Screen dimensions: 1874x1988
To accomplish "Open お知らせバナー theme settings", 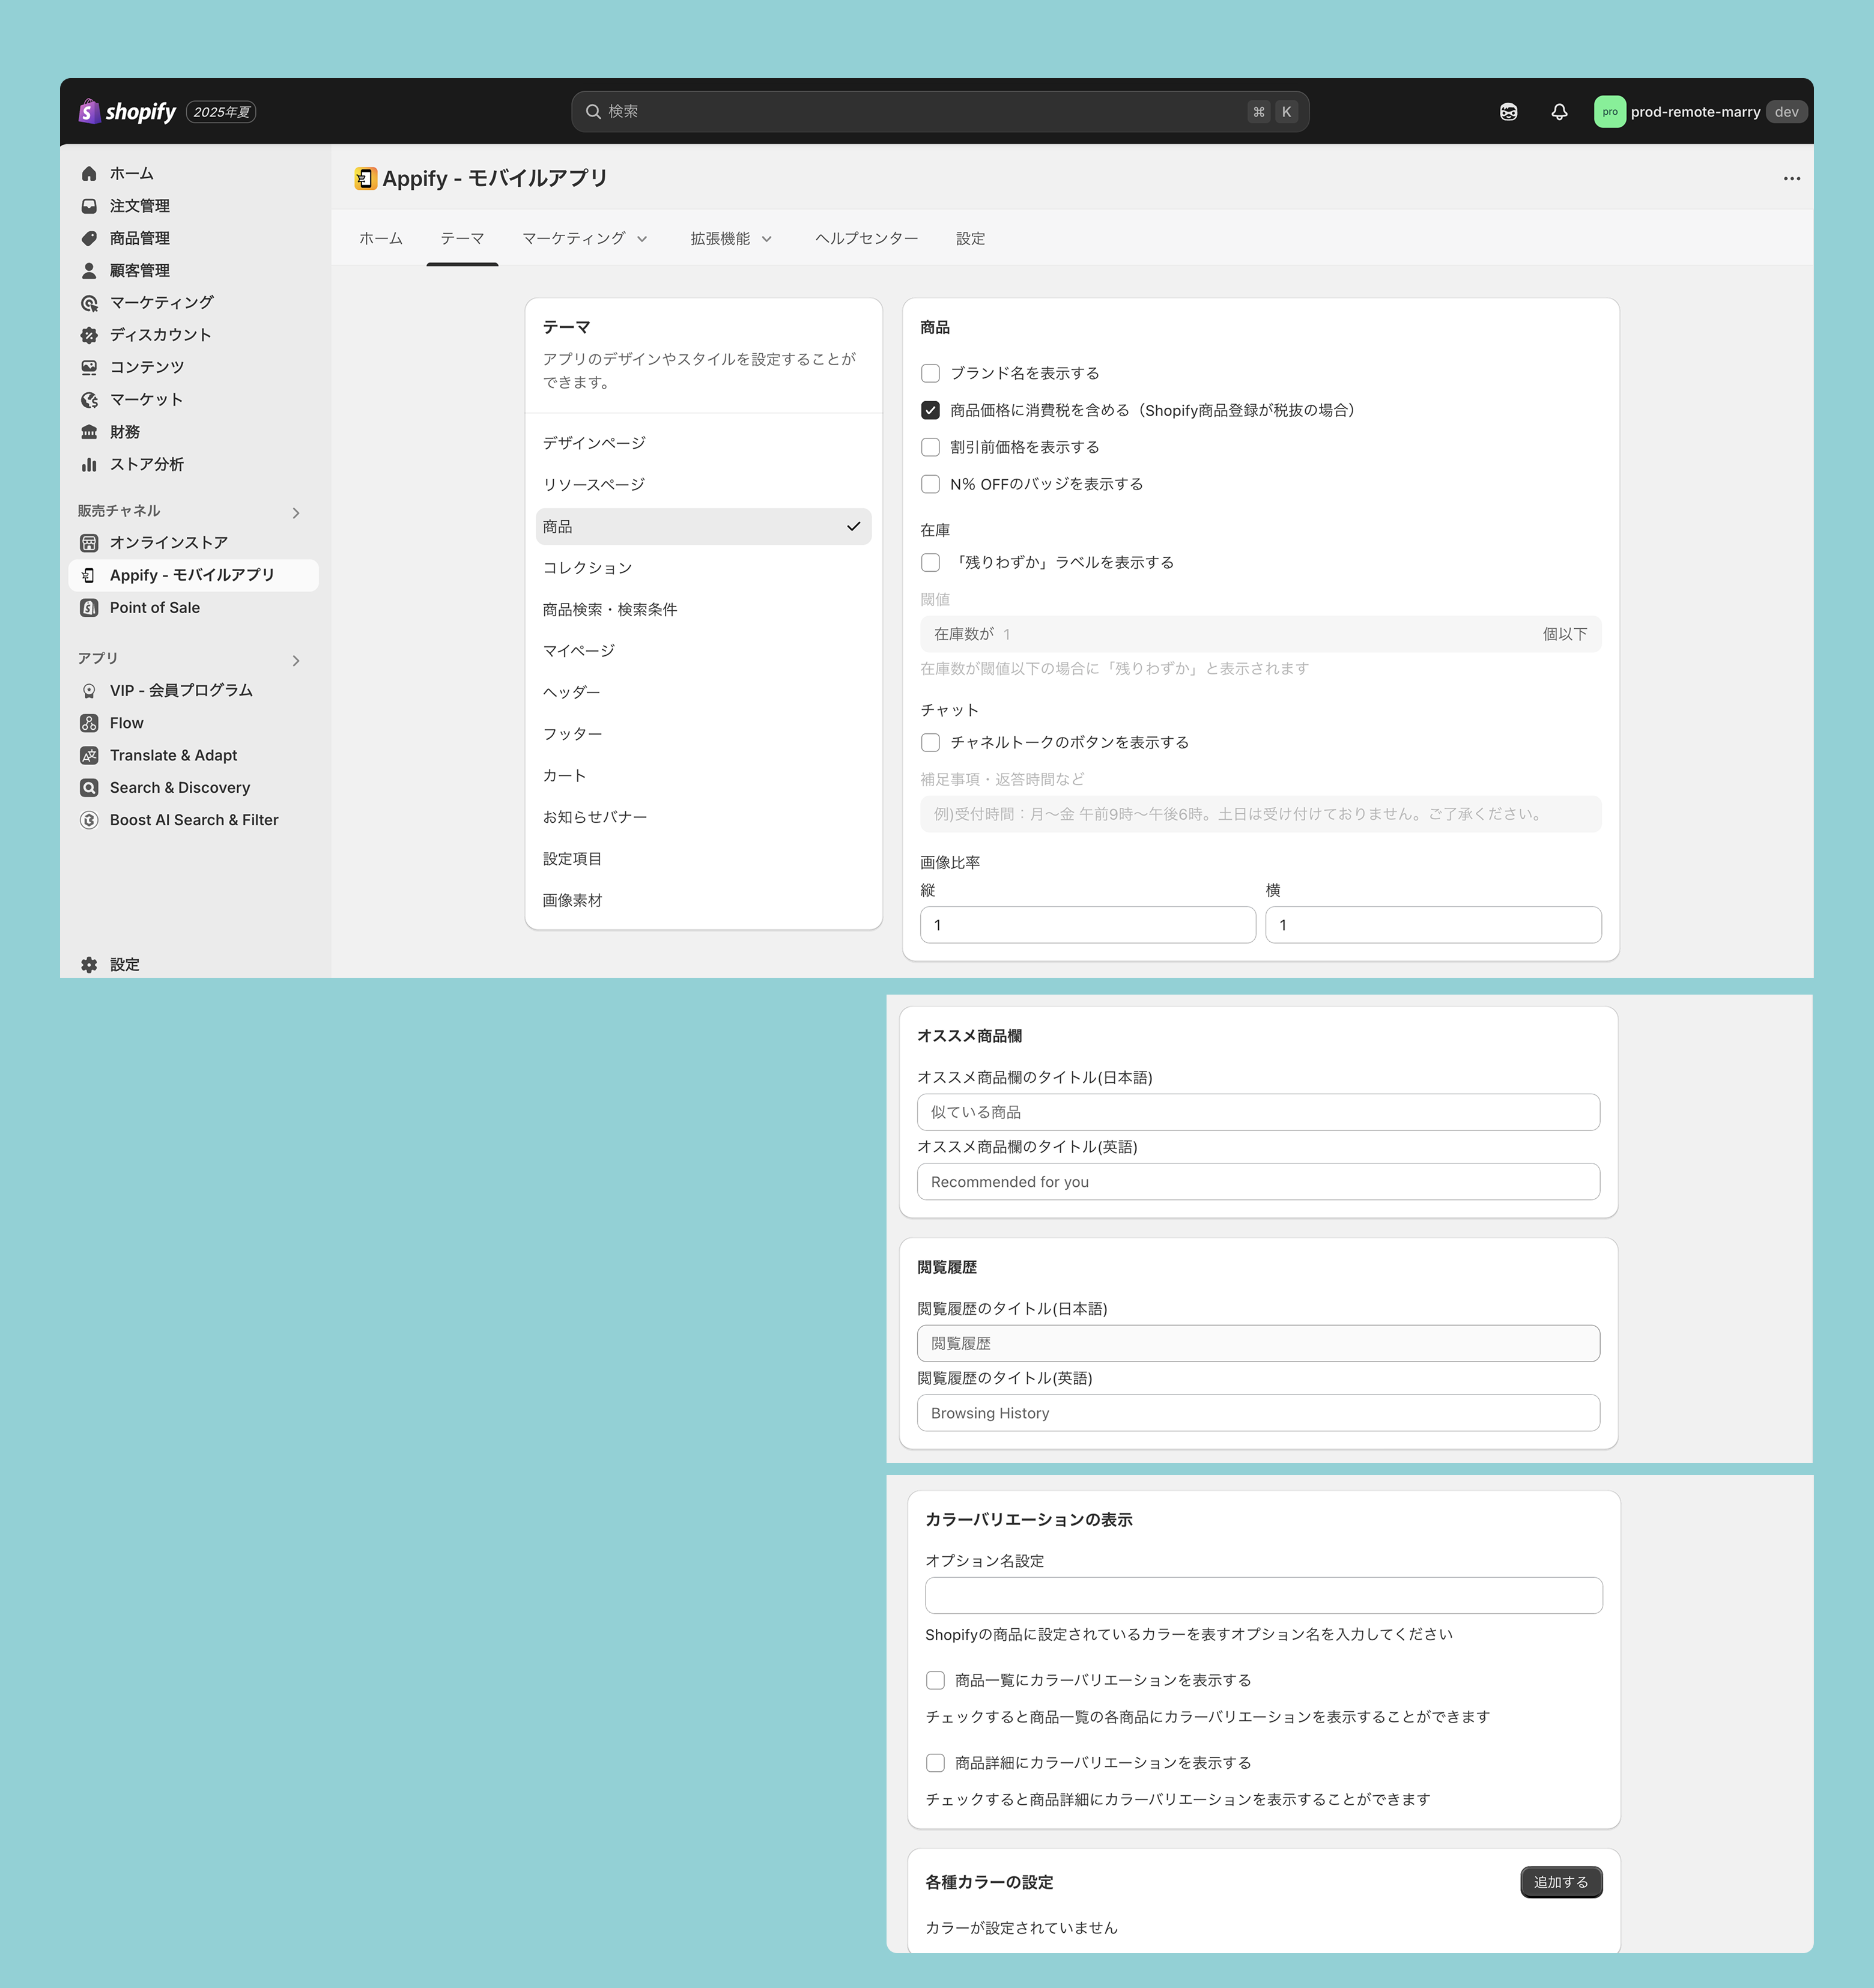I will (x=704, y=817).
